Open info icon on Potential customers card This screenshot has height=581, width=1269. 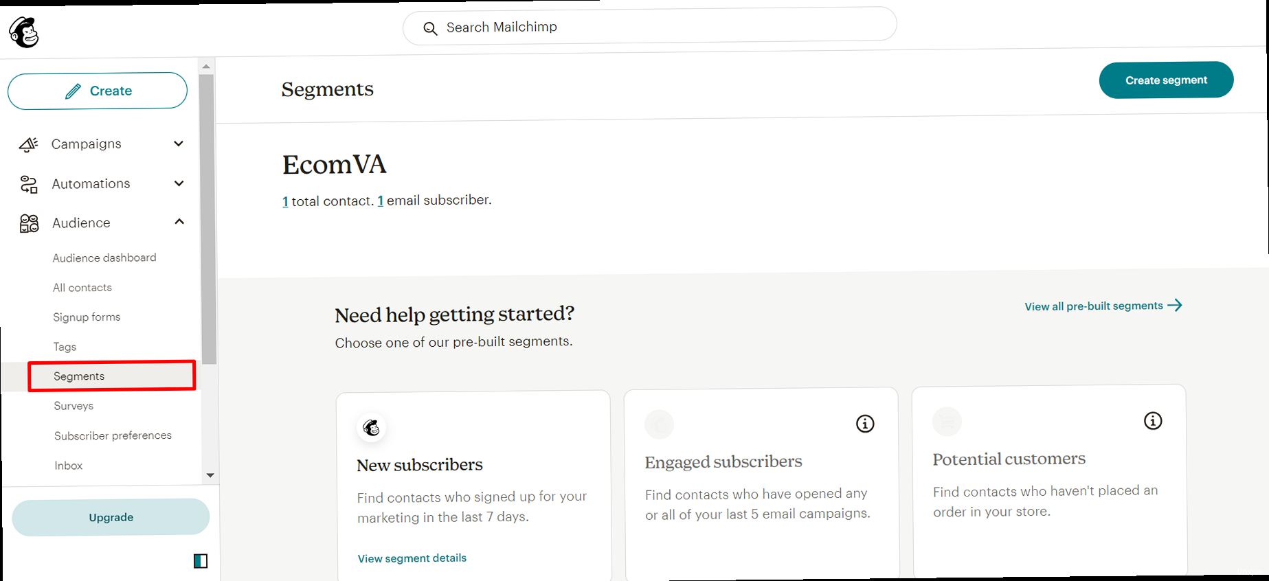[x=1153, y=421]
